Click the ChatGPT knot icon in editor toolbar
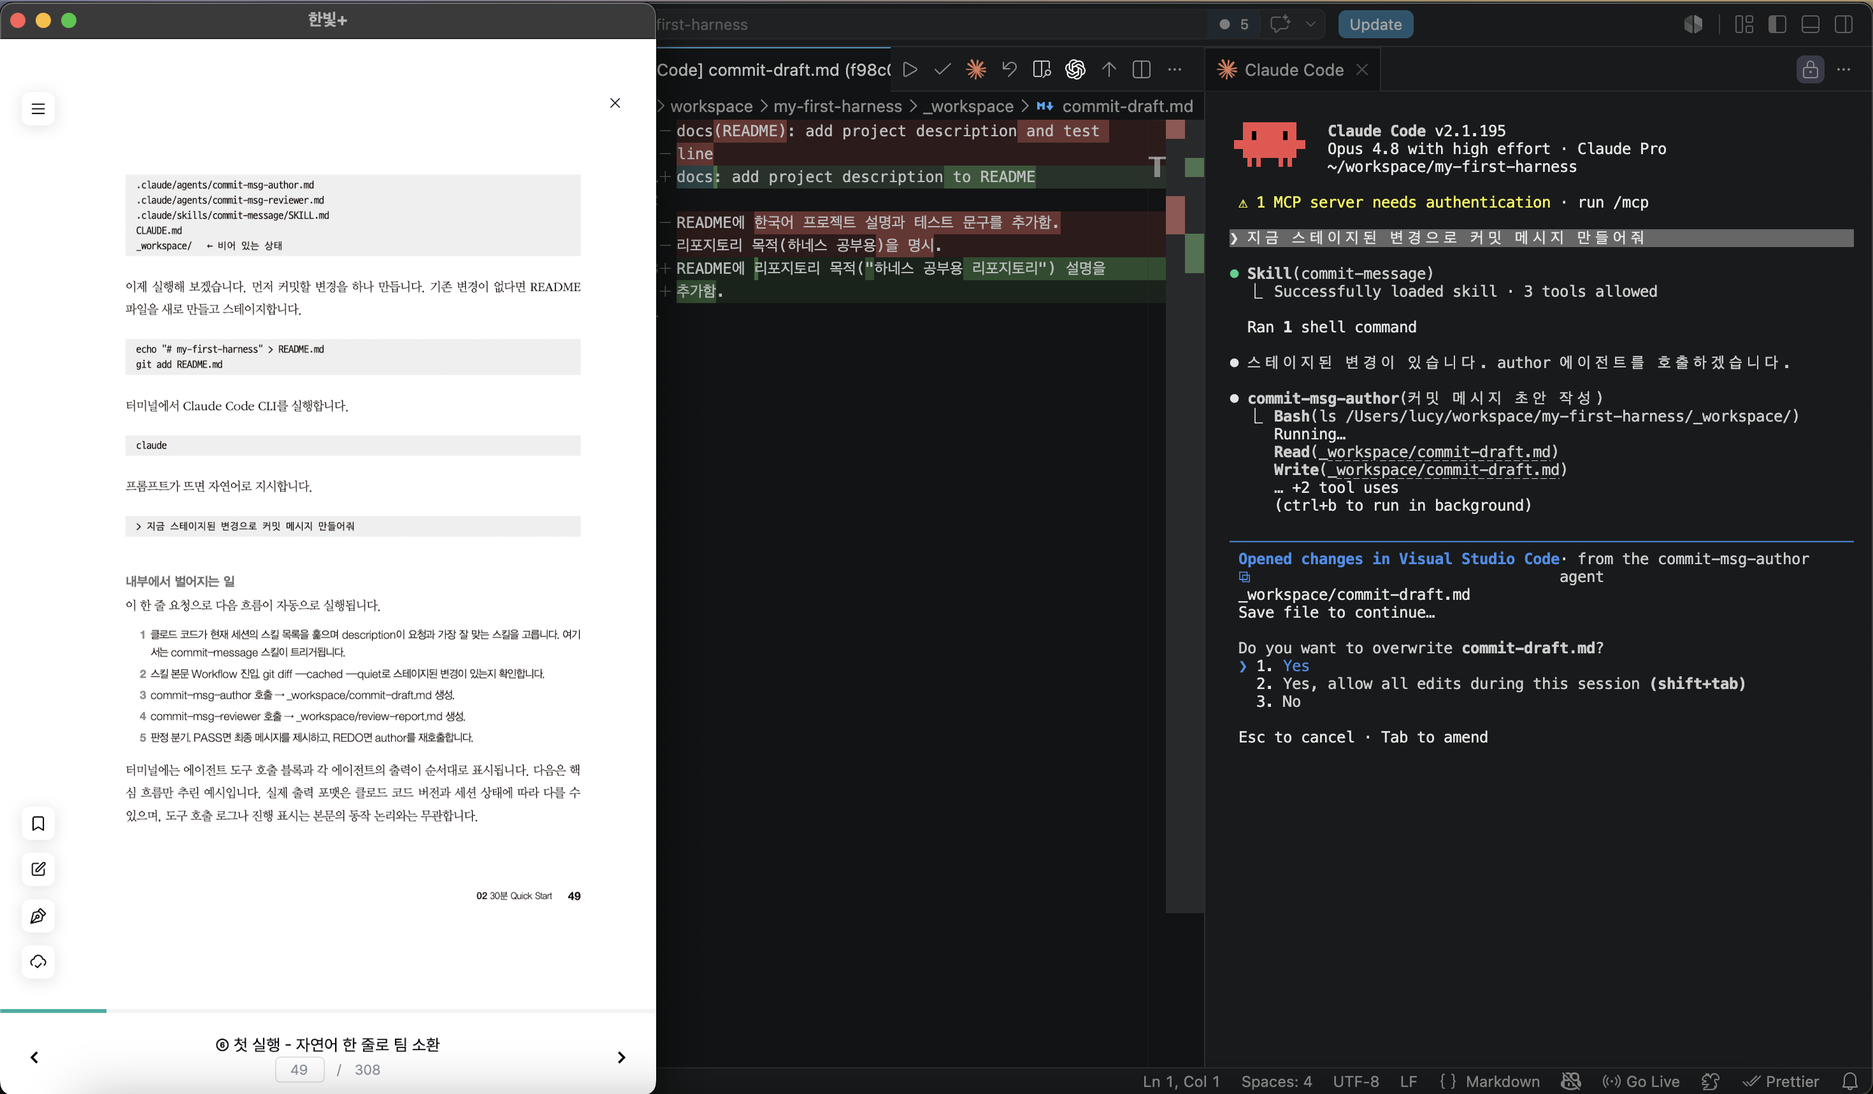Image resolution: width=1873 pixels, height=1094 pixels. click(x=1075, y=70)
